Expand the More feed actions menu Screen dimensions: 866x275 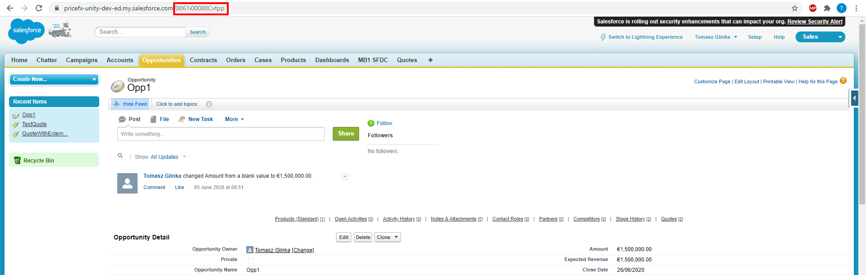coord(235,119)
